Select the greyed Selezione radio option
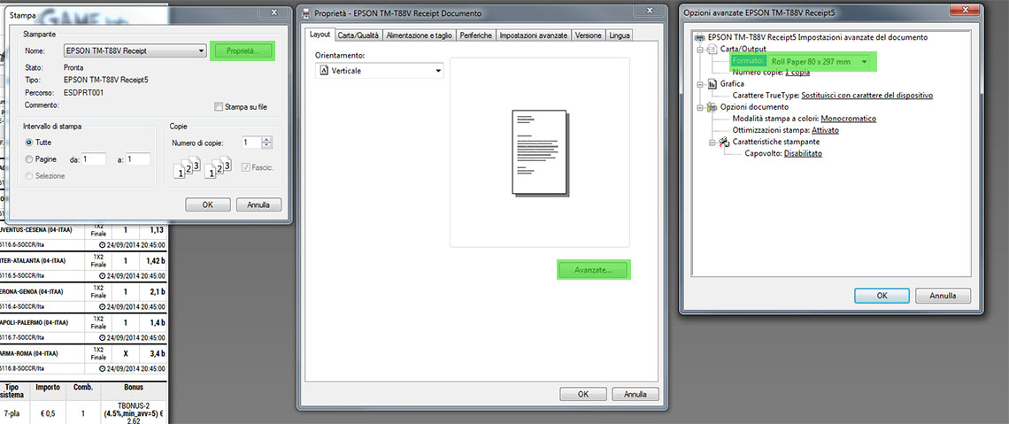The height and width of the screenshot is (424, 1009). pos(28,175)
